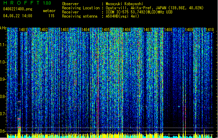This screenshot has height=138, width=218.
Task: Click the 0.7 kHz frequency axis label
Action: (3, 114)
